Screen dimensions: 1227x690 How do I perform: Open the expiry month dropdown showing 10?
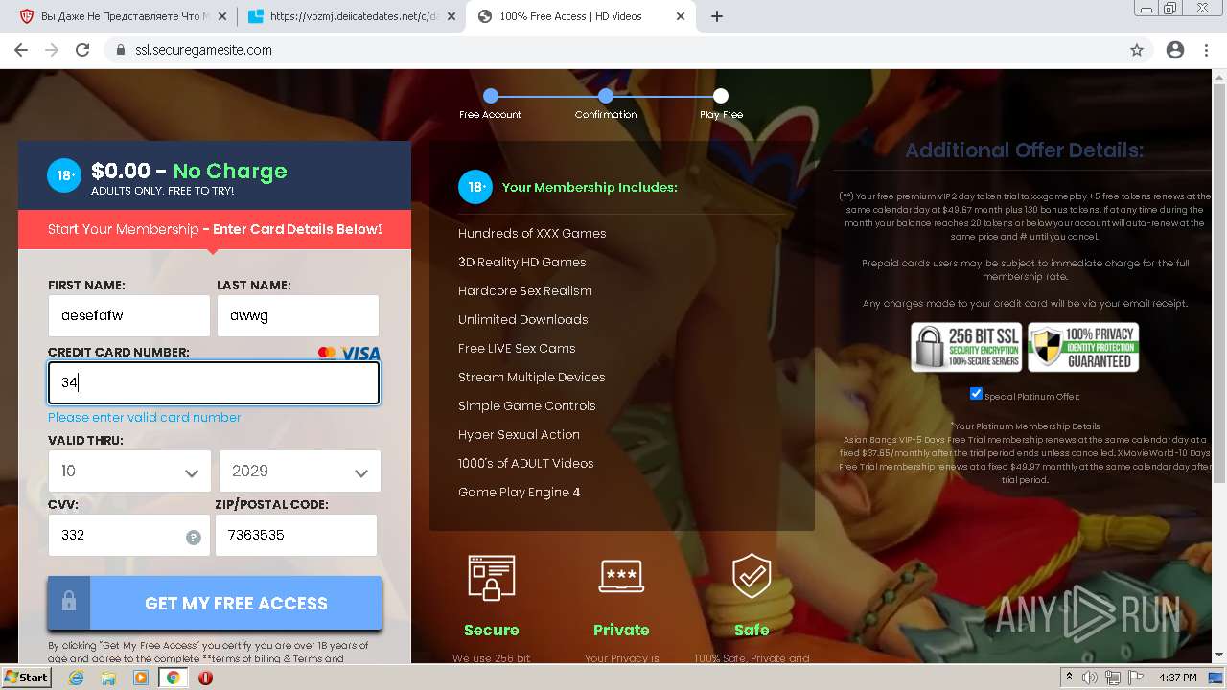click(129, 471)
